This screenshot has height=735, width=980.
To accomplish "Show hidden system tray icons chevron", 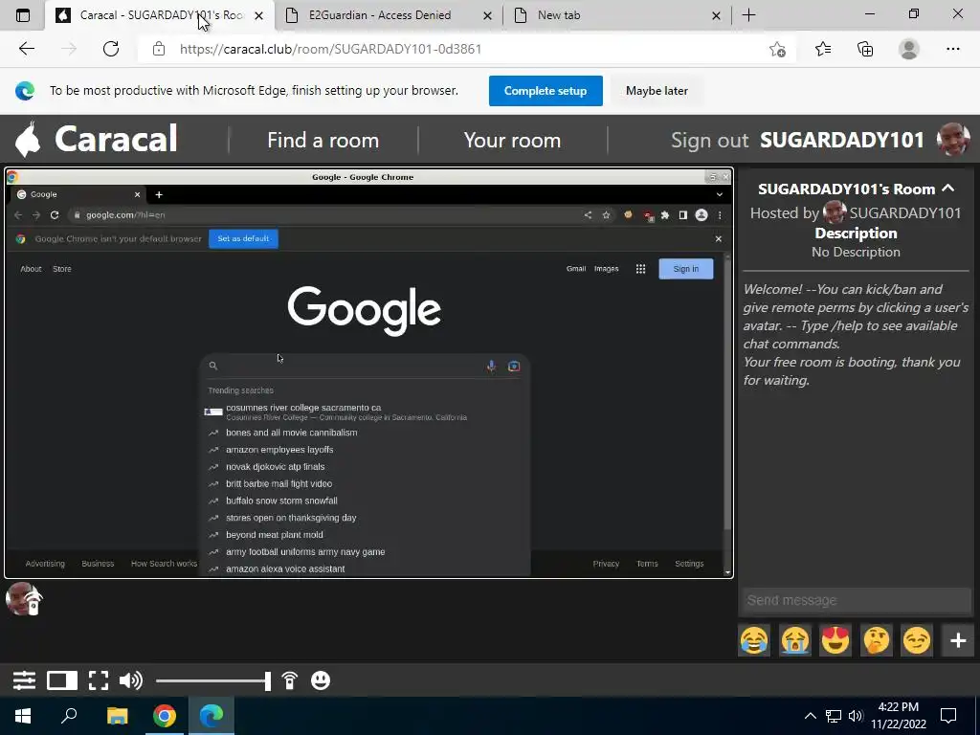I will (810, 716).
